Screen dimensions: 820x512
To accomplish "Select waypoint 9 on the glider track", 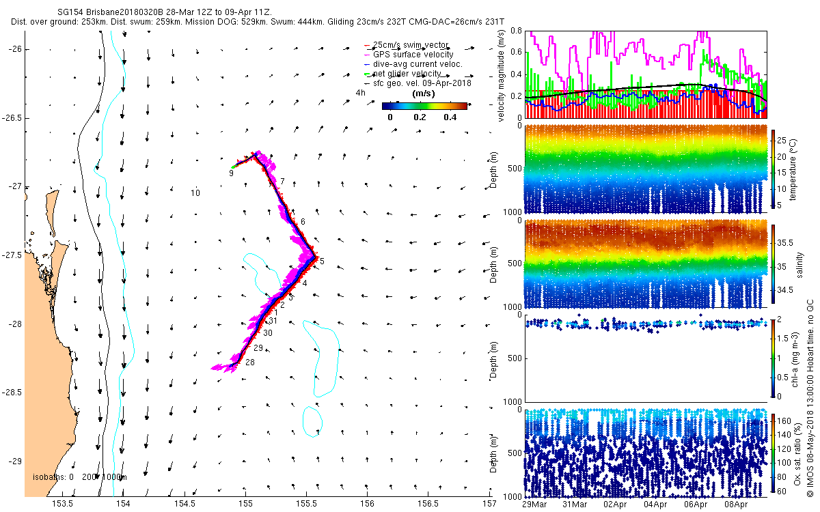I will pyautogui.click(x=232, y=173).
